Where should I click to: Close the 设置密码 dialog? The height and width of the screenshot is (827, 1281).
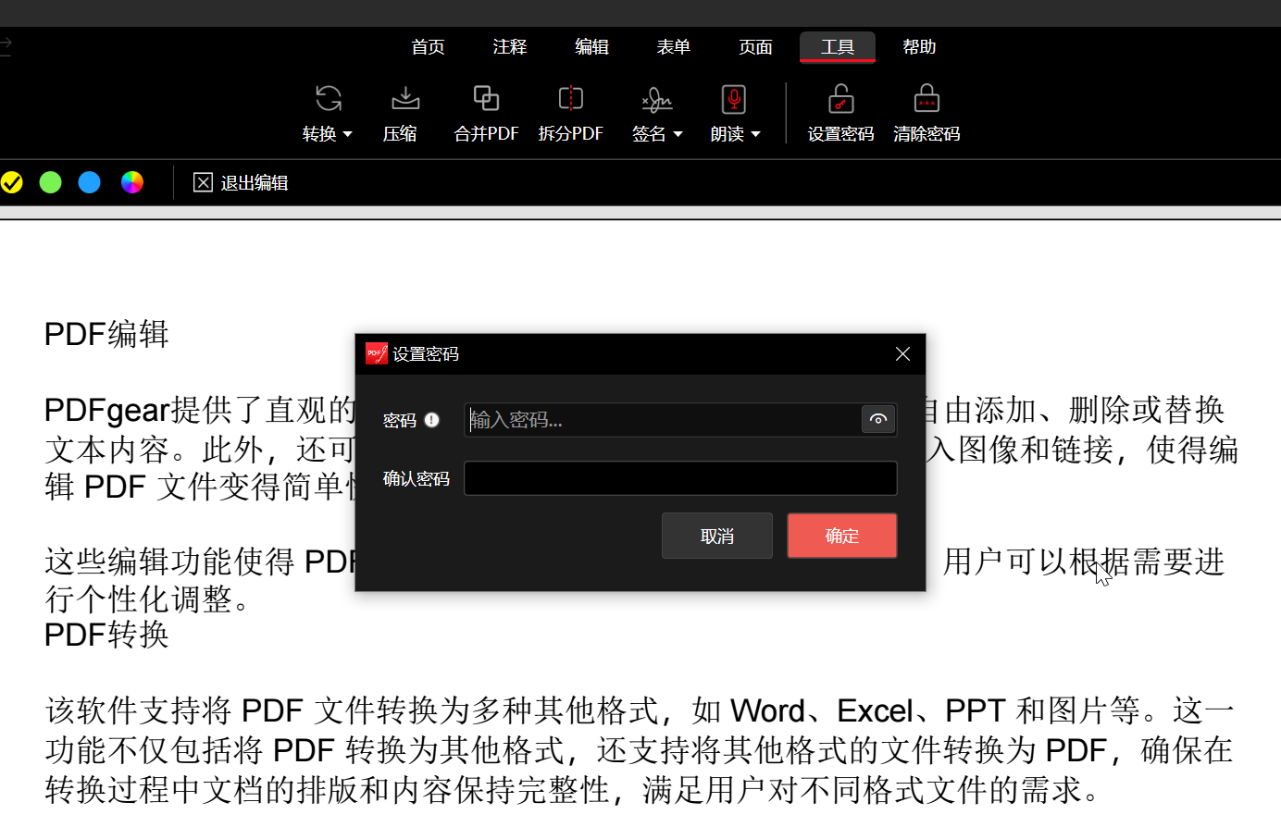[x=903, y=354]
